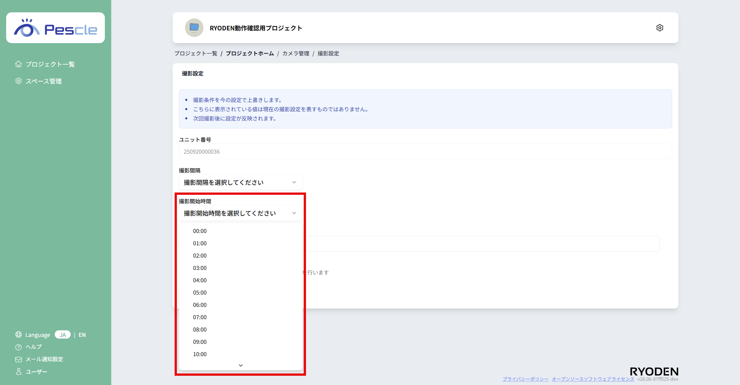Open ユーザー menu in sidebar
This screenshot has width=740, height=385.
point(36,372)
